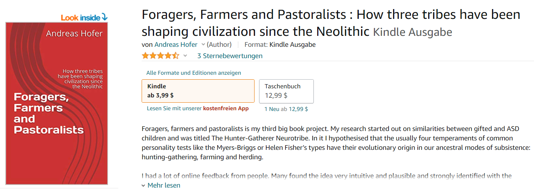Click the Taschenbuch price 12,99 $
The image size is (534, 191).
pyautogui.click(x=276, y=95)
